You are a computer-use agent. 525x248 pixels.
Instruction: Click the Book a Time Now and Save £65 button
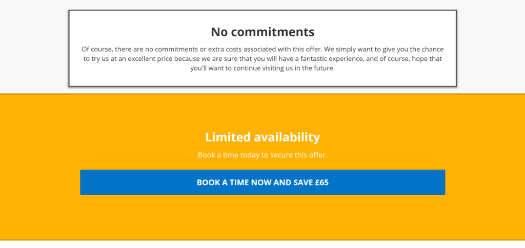262,182
